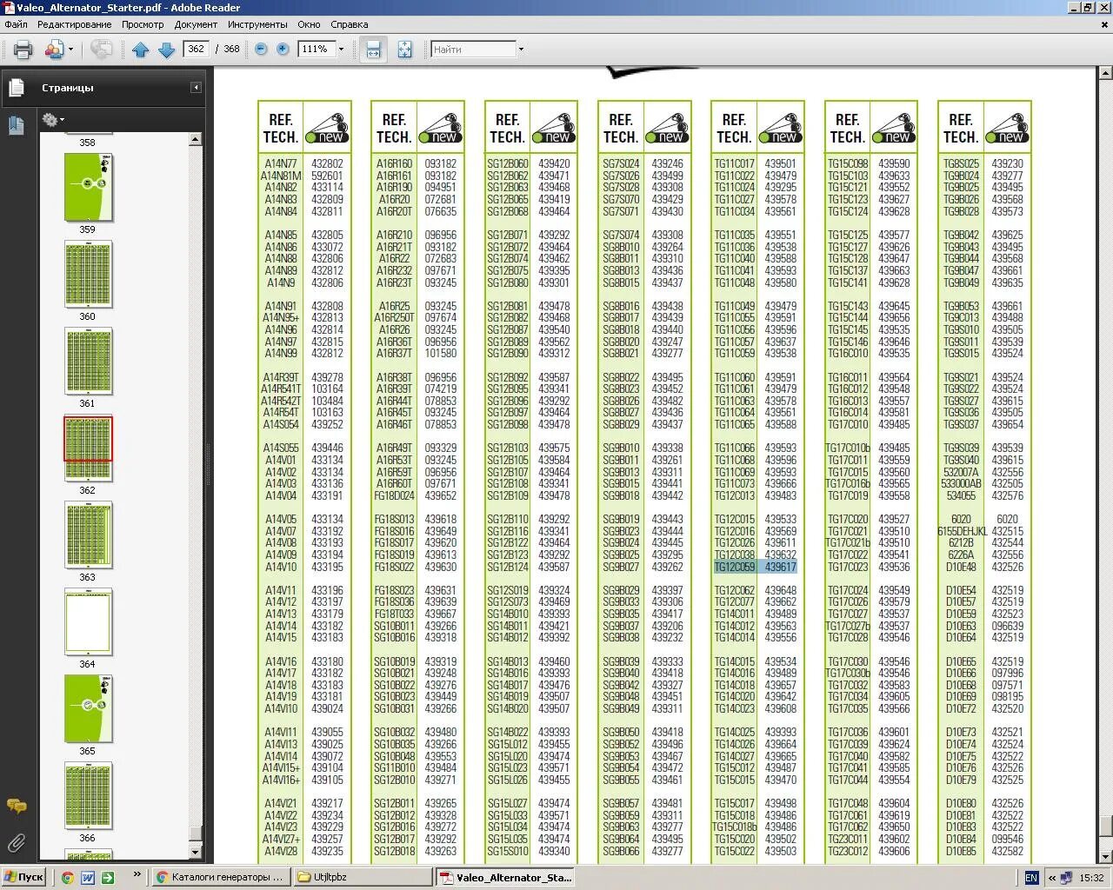Select page 361 thumbnail
Screen dimensions: 1113x890
pyautogui.click(x=88, y=361)
